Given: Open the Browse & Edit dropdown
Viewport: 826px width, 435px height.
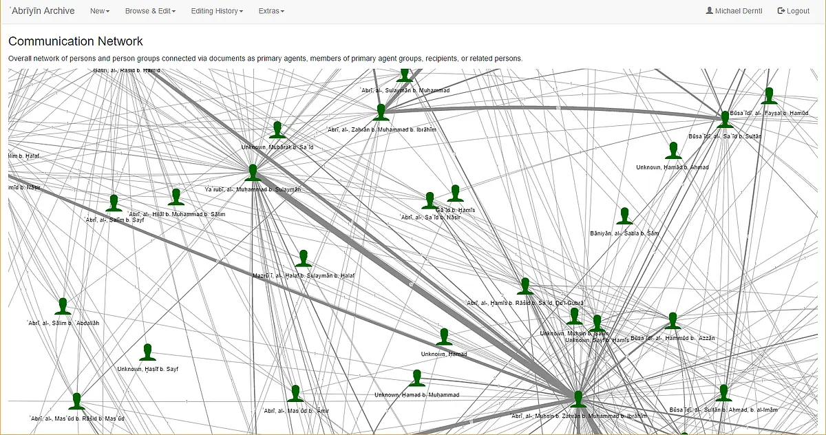Looking at the screenshot, I should click(x=150, y=11).
